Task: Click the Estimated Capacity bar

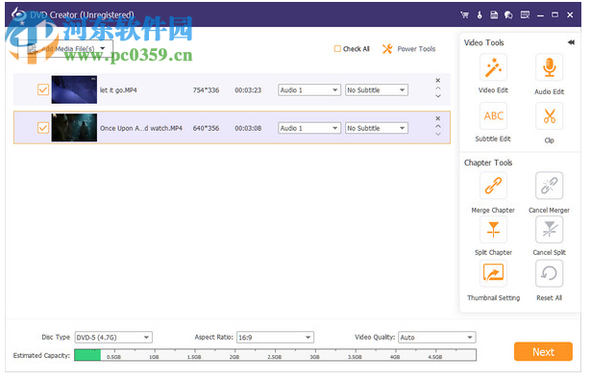Action: (275, 355)
